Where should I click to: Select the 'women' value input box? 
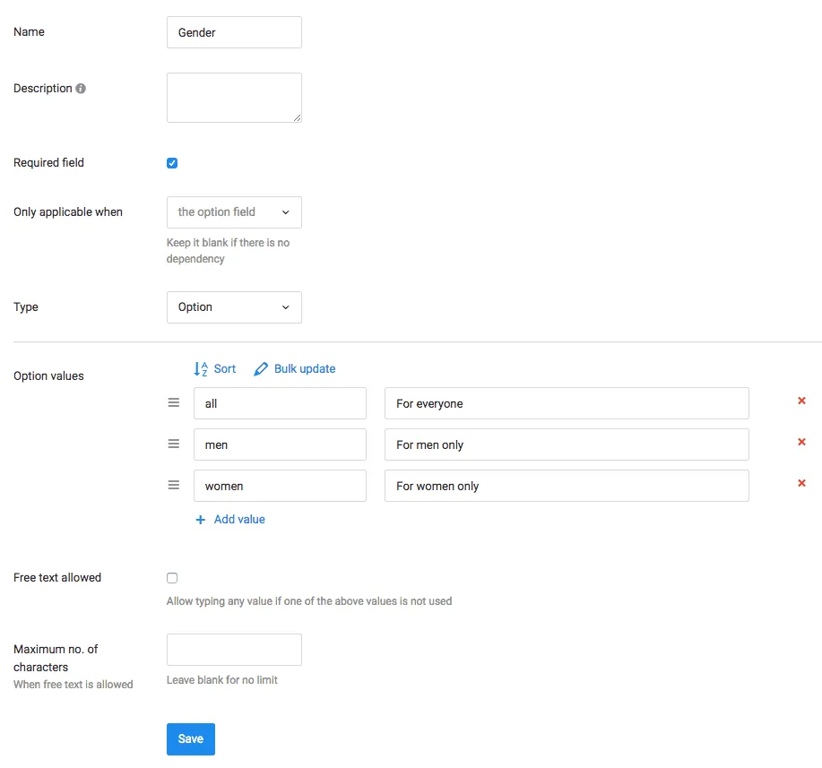pos(280,486)
